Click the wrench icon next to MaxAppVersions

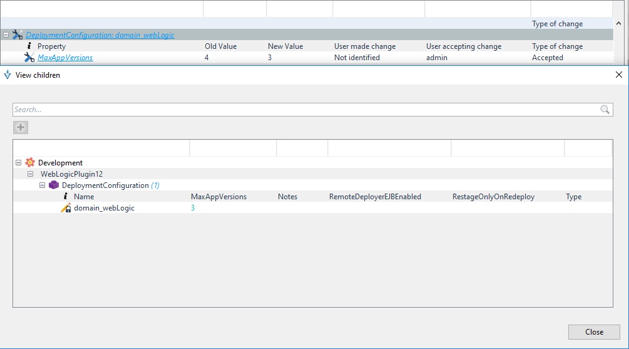click(x=29, y=58)
